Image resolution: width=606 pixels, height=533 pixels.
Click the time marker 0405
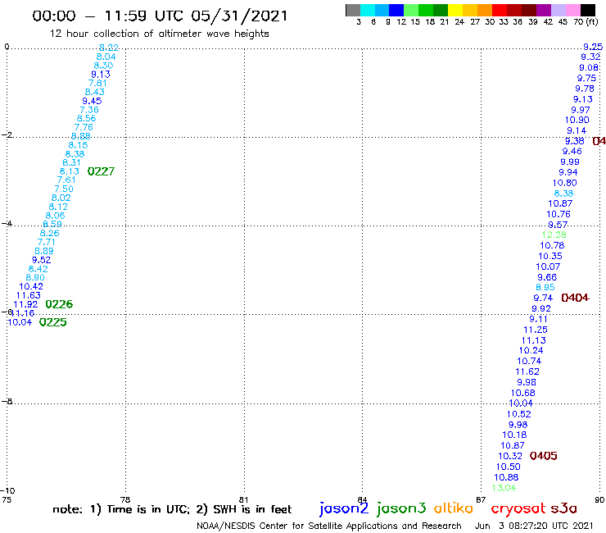tap(544, 456)
